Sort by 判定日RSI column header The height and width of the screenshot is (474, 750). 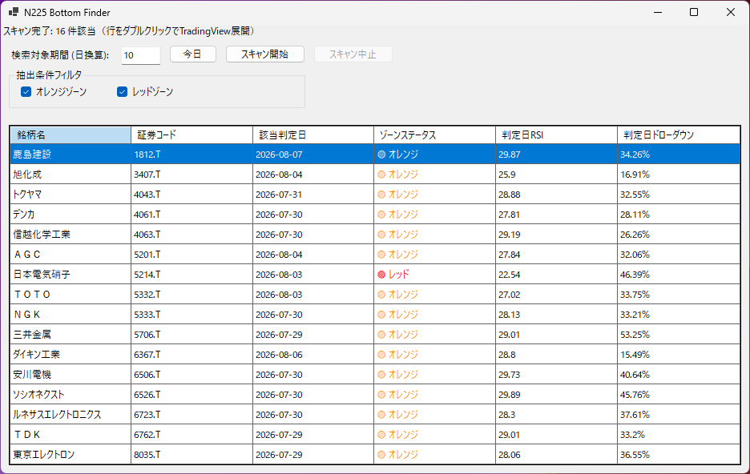click(x=557, y=135)
